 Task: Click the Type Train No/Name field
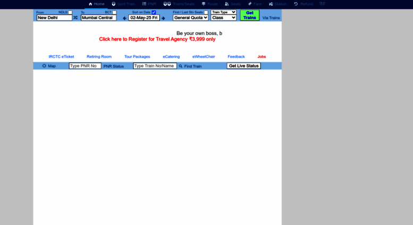155,66
